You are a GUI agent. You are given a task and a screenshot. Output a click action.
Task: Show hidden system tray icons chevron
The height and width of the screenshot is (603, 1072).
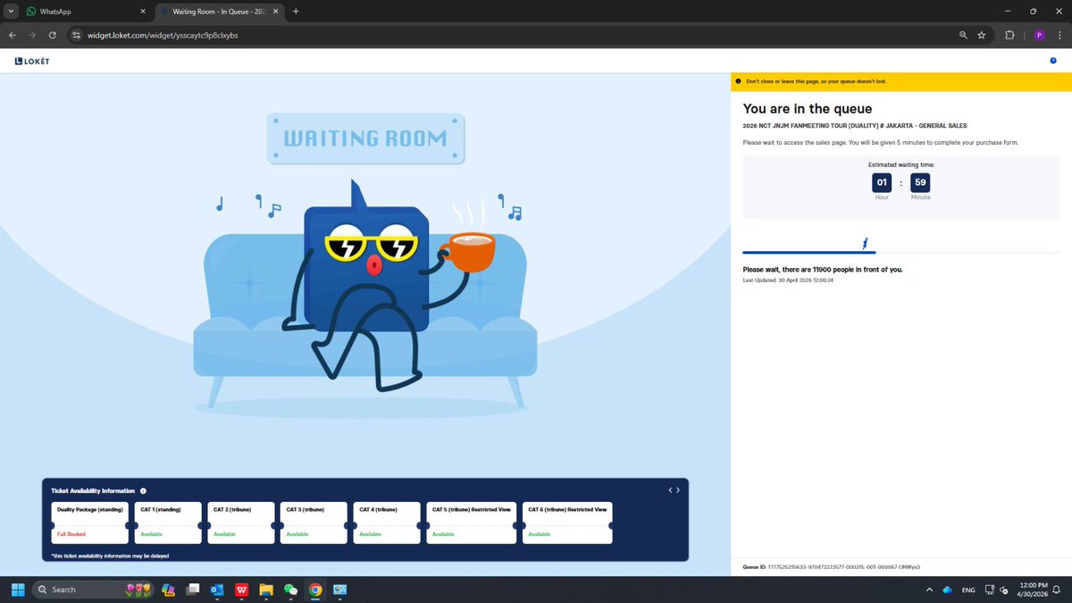pyautogui.click(x=928, y=590)
